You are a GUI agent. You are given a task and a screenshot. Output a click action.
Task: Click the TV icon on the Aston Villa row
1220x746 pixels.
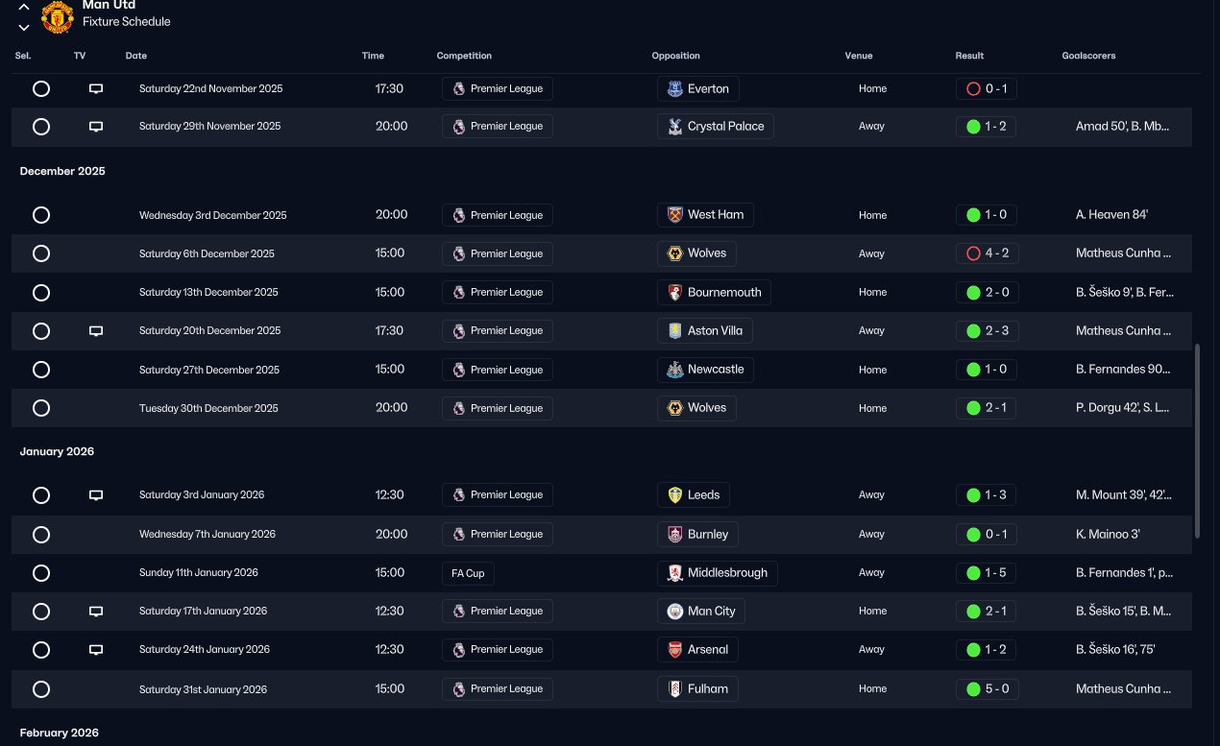pos(96,331)
